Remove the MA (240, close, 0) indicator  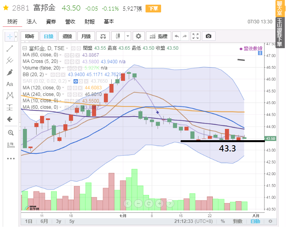(x=80, y=94)
